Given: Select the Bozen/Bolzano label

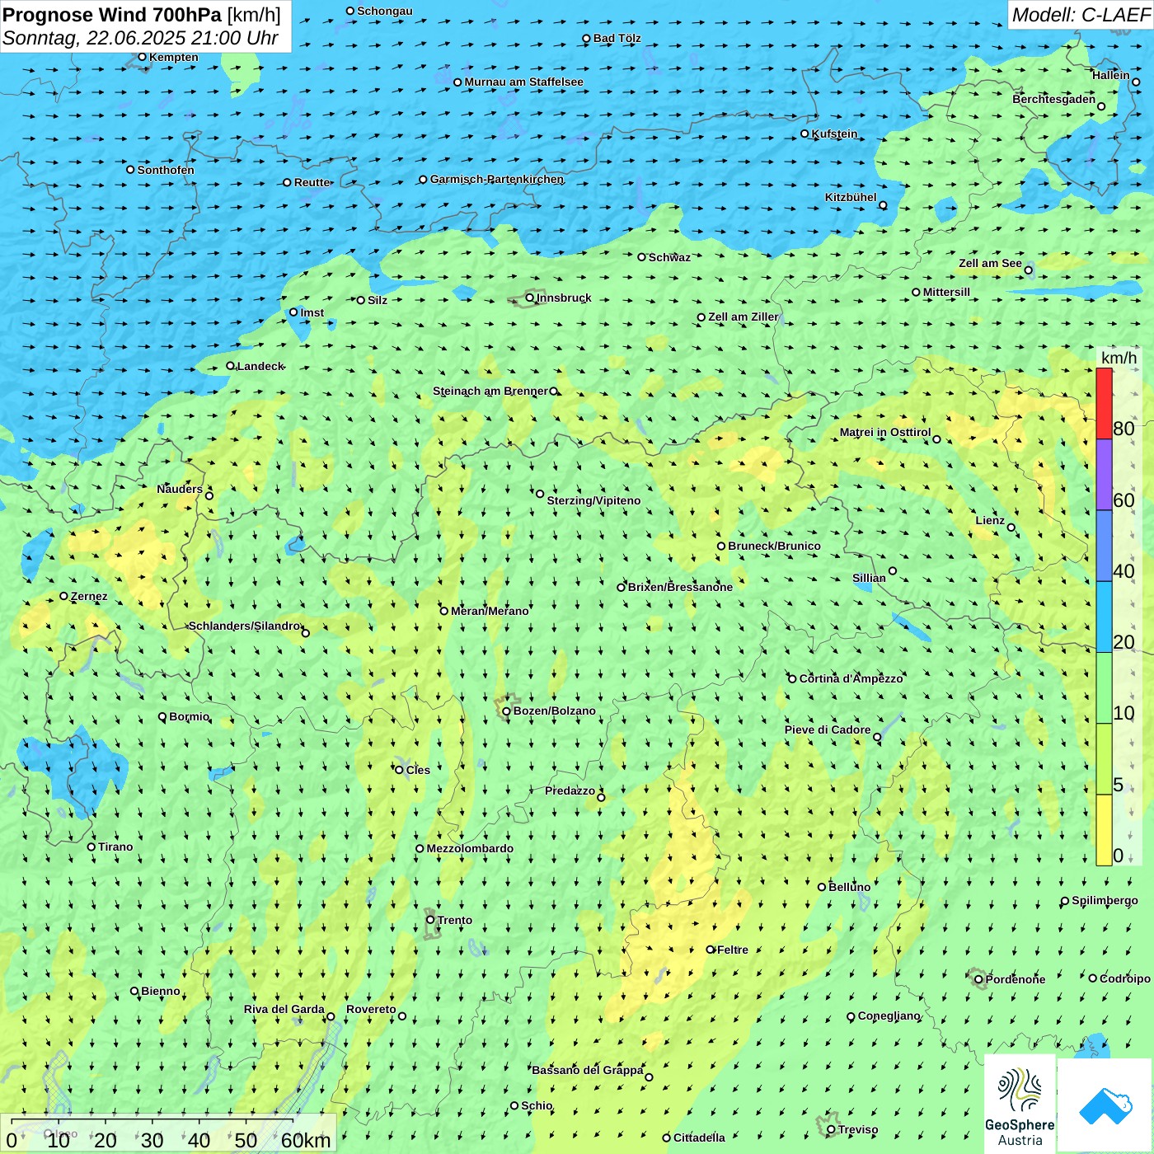Looking at the screenshot, I should pos(554,711).
